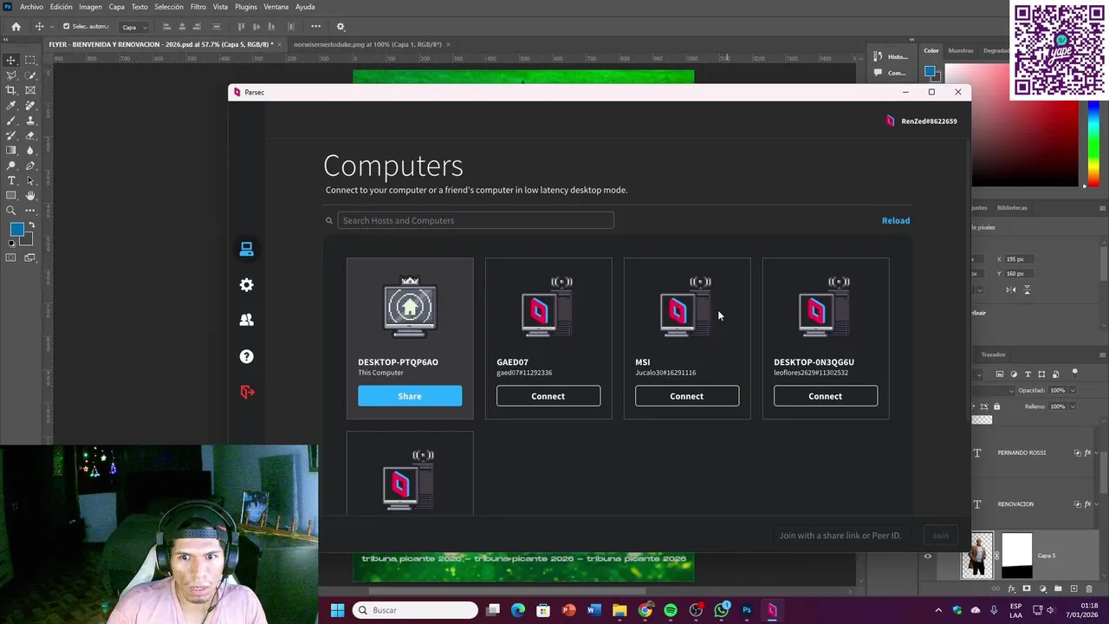
Task: Open the Archivo menu
Action: point(31,7)
